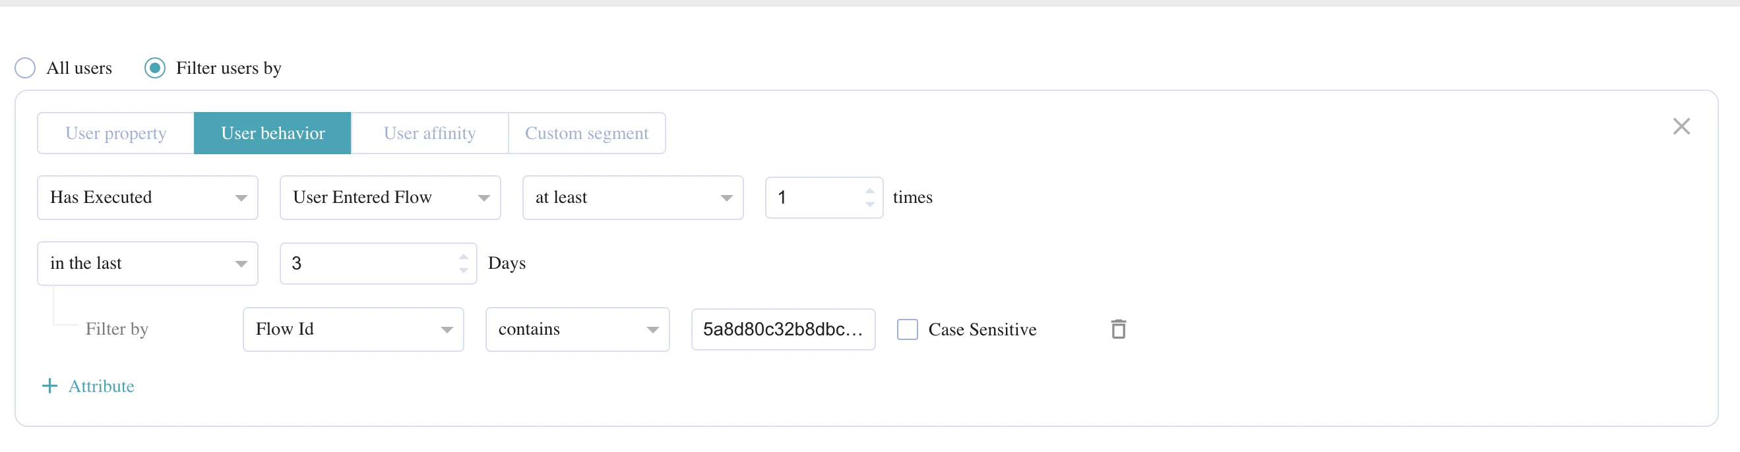Remove the filter block via the X icon

click(x=1681, y=126)
